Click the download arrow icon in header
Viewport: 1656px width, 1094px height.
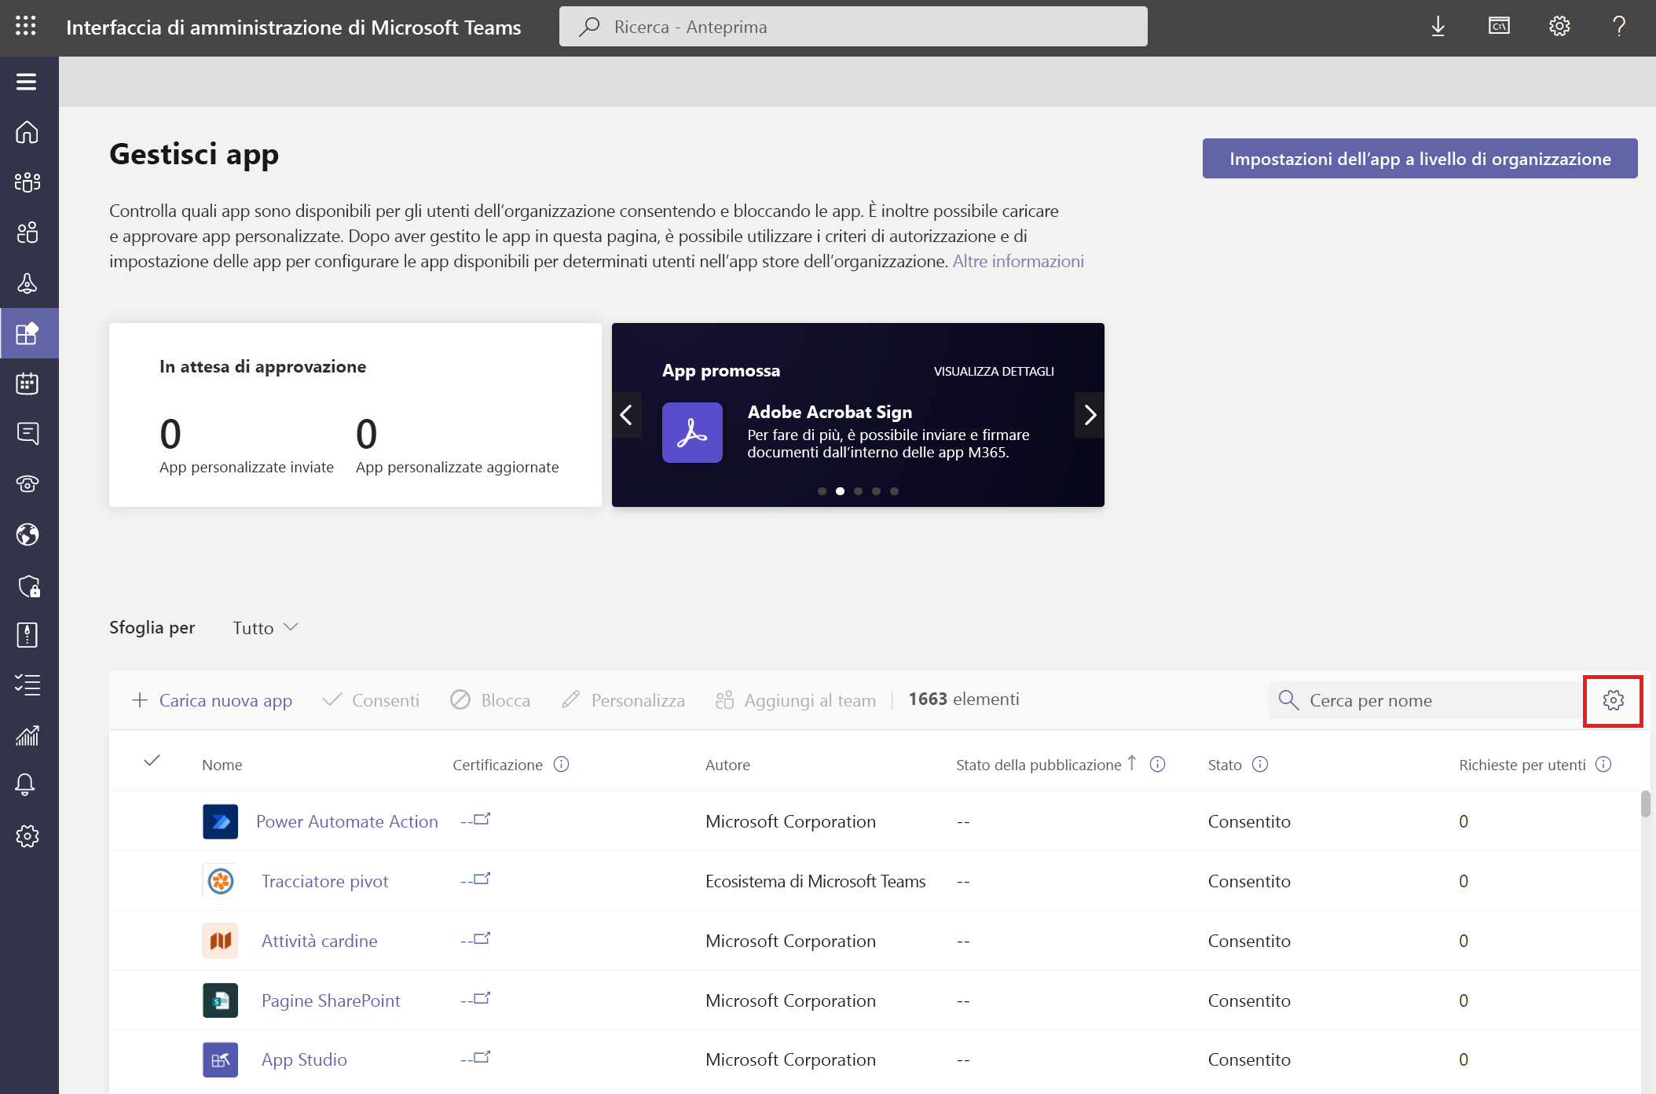1438,27
